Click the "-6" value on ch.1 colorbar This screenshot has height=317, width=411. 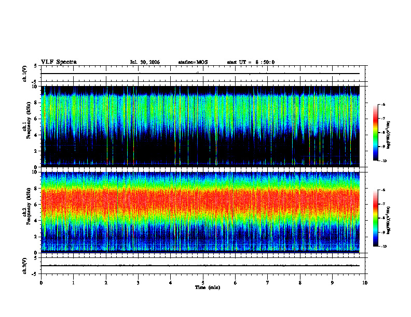(x=383, y=105)
